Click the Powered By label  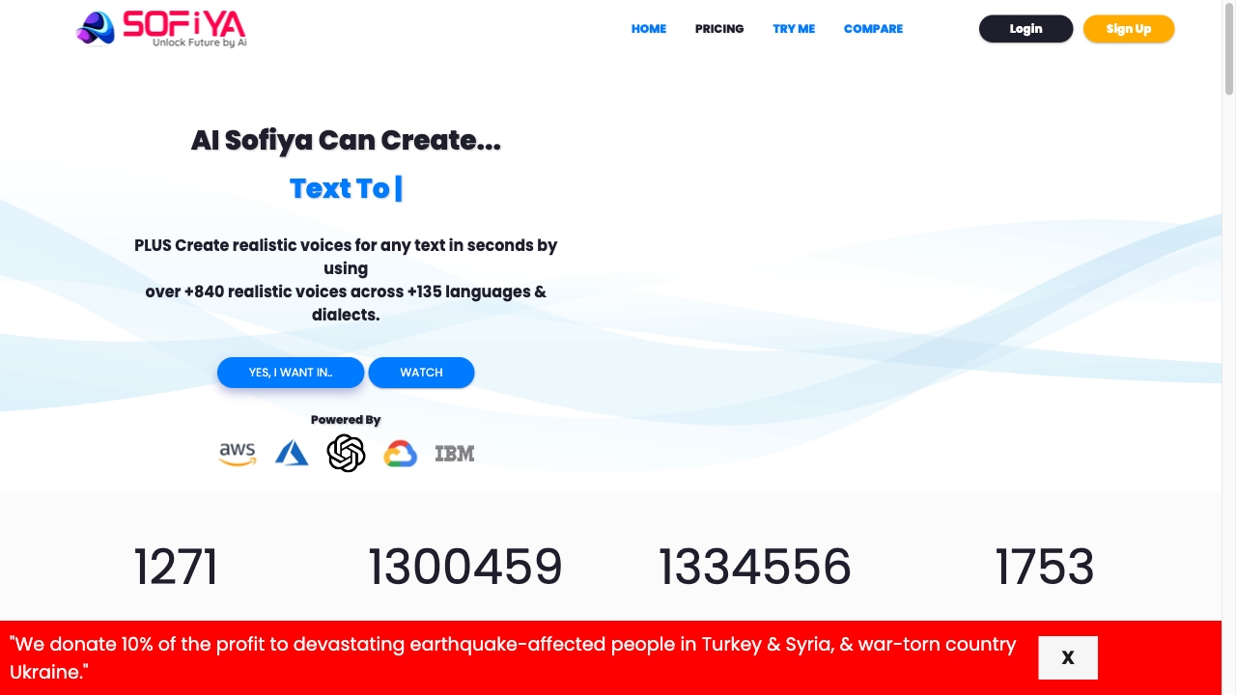(345, 420)
